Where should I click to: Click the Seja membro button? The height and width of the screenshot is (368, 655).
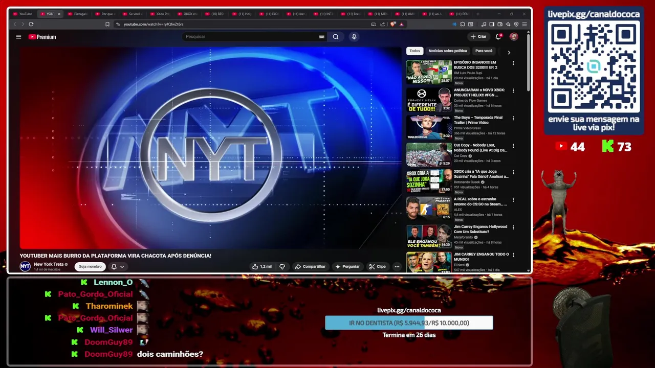pyautogui.click(x=90, y=266)
